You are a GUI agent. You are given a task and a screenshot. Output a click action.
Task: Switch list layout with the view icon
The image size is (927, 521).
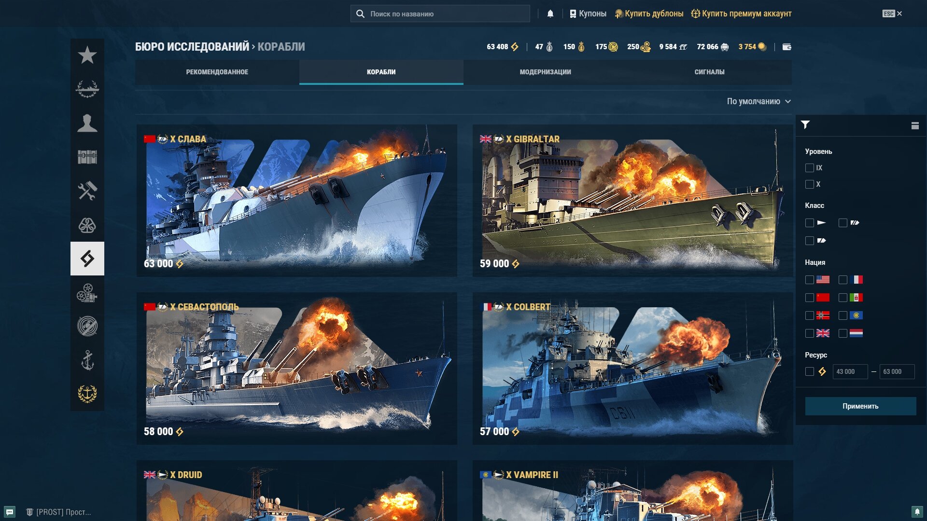[915, 125]
